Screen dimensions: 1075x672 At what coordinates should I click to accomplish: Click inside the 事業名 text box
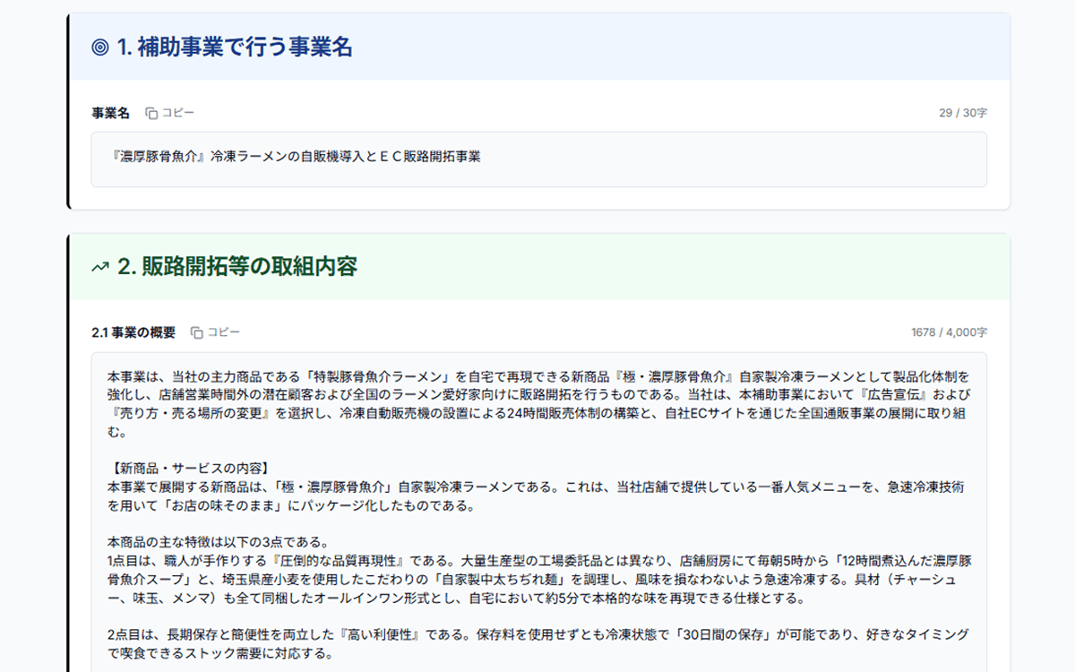(537, 158)
